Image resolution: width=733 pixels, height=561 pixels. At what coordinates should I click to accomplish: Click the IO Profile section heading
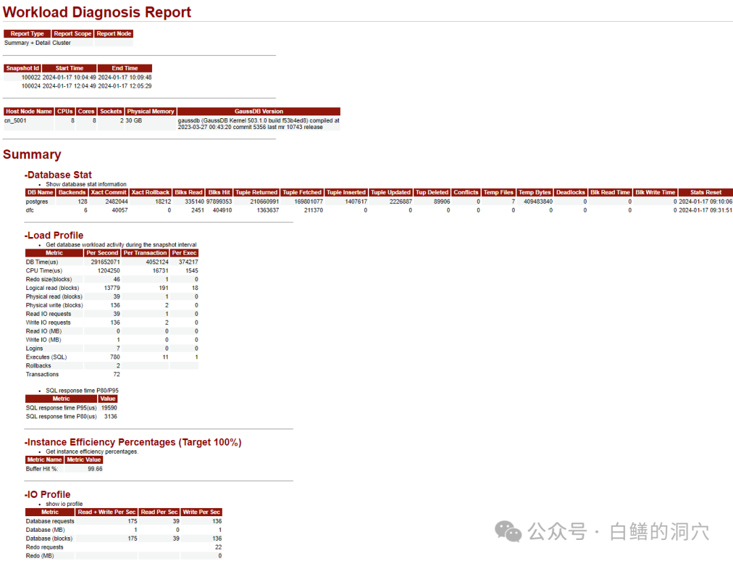(48, 494)
